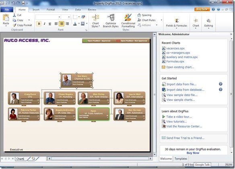Image resolution: width=235 pixels, height=169 pixels.
Task: Click Undo in the quick access toolbar
Action: [x=13, y=3]
